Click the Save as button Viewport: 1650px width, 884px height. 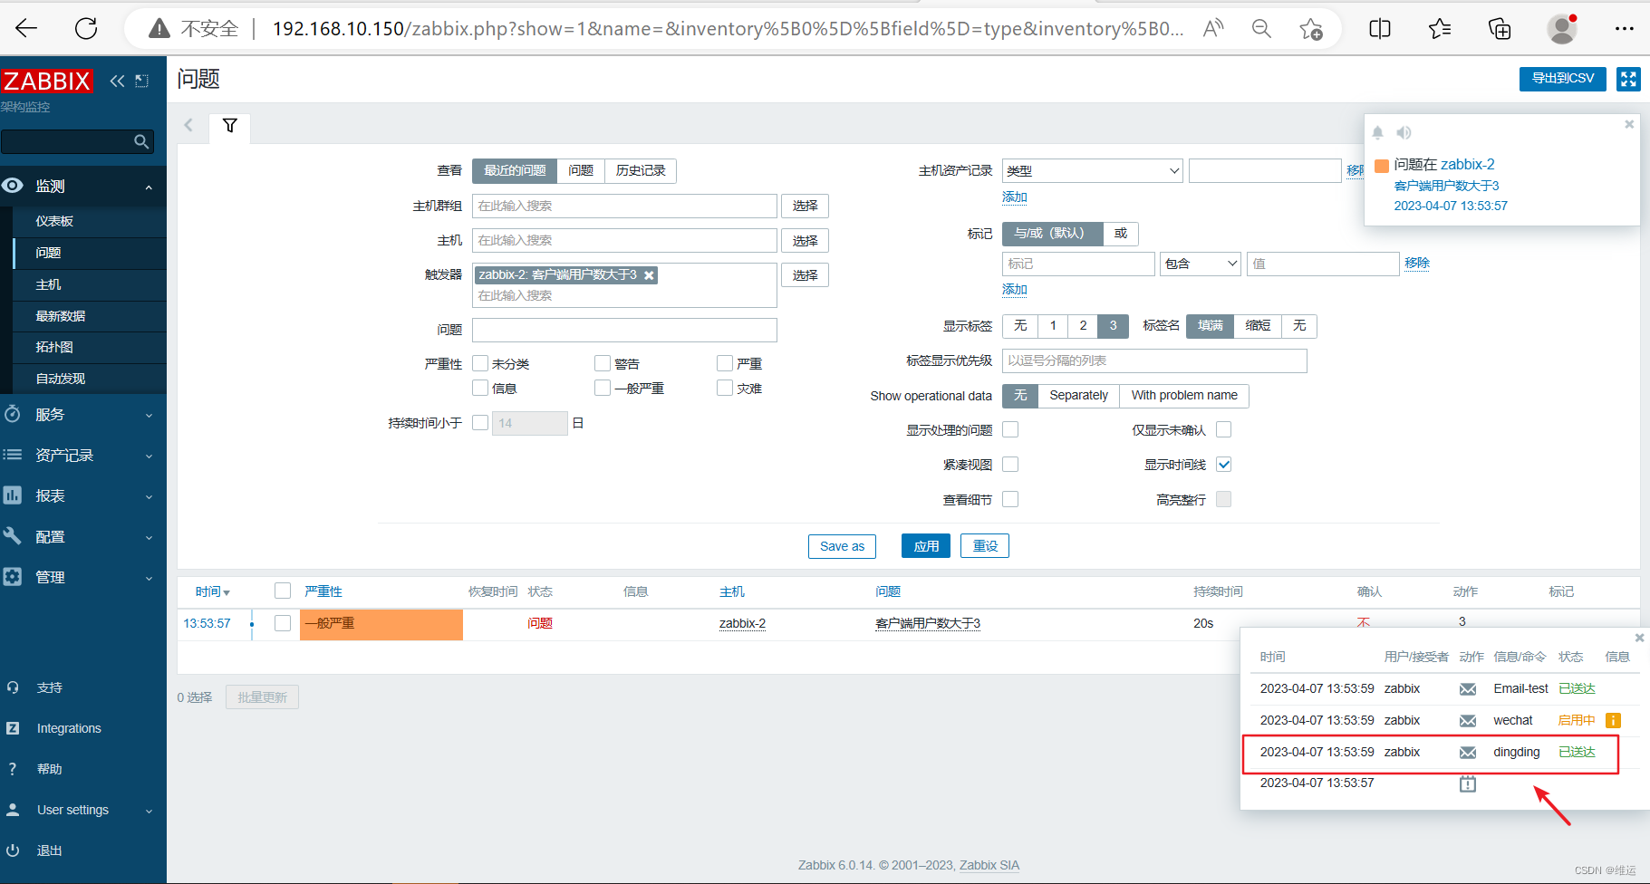[x=842, y=546]
